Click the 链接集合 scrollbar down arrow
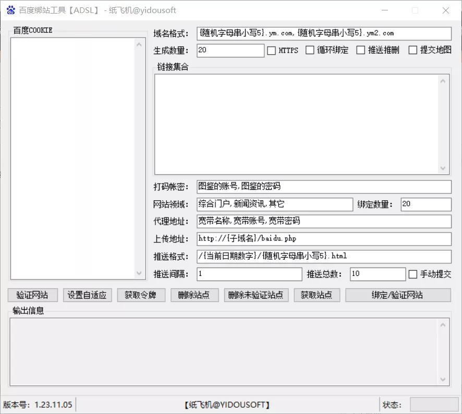The image size is (462, 414). tap(443, 168)
